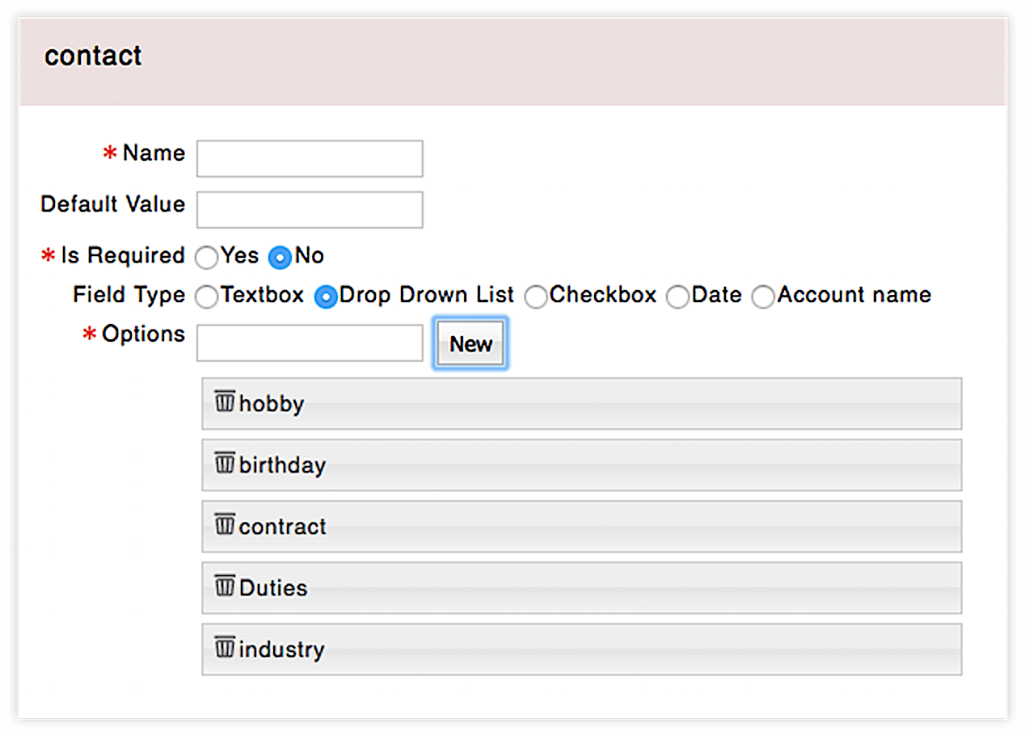This screenshot has width=1025, height=736.
Task: Click trash icon next to birthday
Action: point(224,463)
